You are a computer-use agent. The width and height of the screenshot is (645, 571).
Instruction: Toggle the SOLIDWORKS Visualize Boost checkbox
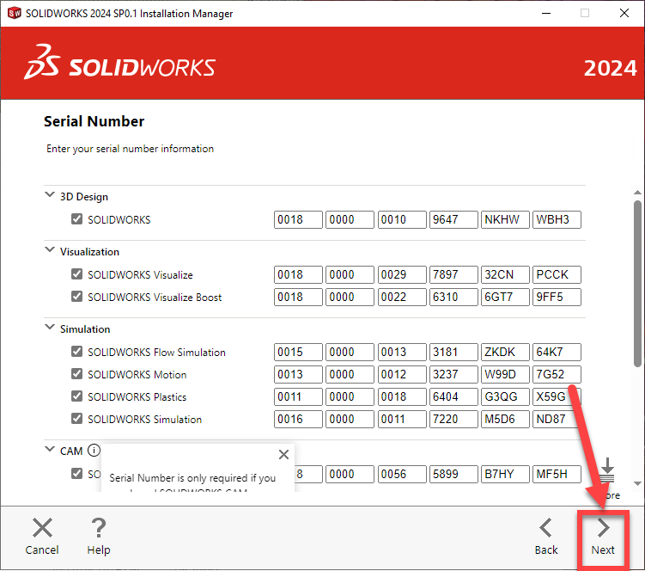point(76,296)
